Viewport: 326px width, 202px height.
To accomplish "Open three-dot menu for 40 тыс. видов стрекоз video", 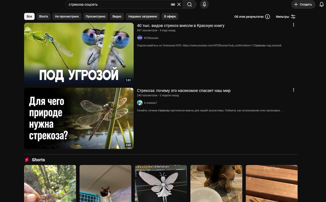I will coord(293,25).
